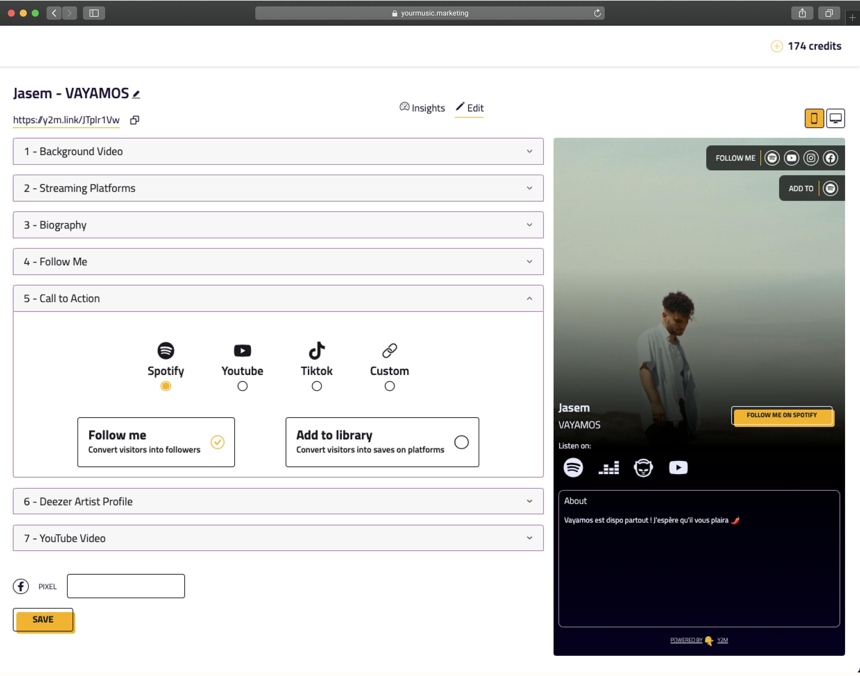The image size is (860, 676).
Task: Reload the page with the refresh icon
Action: [597, 13]
